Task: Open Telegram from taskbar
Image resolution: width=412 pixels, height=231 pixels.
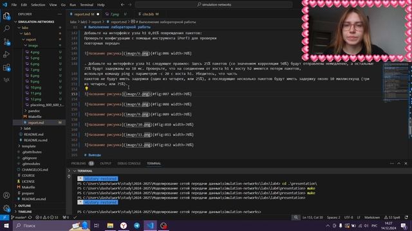Action: click(137, 225)
